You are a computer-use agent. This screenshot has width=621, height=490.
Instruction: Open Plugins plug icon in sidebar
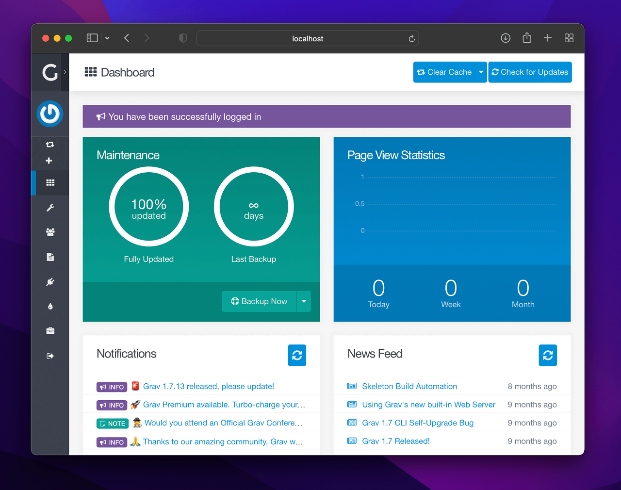coord(50,282)
